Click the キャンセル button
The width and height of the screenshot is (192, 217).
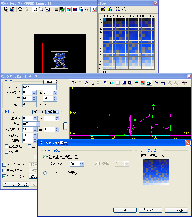pos(150,210)
